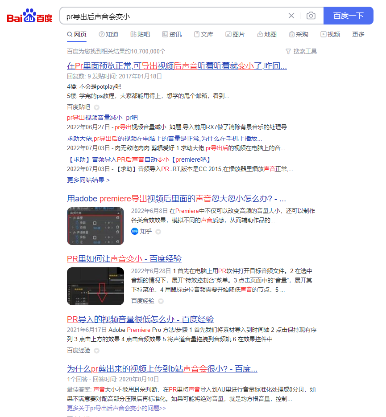Click text 1个回答 - 回答时间: 2020年8月10日
This screenshot has height=417, width=386.
(x=113, y=379)
